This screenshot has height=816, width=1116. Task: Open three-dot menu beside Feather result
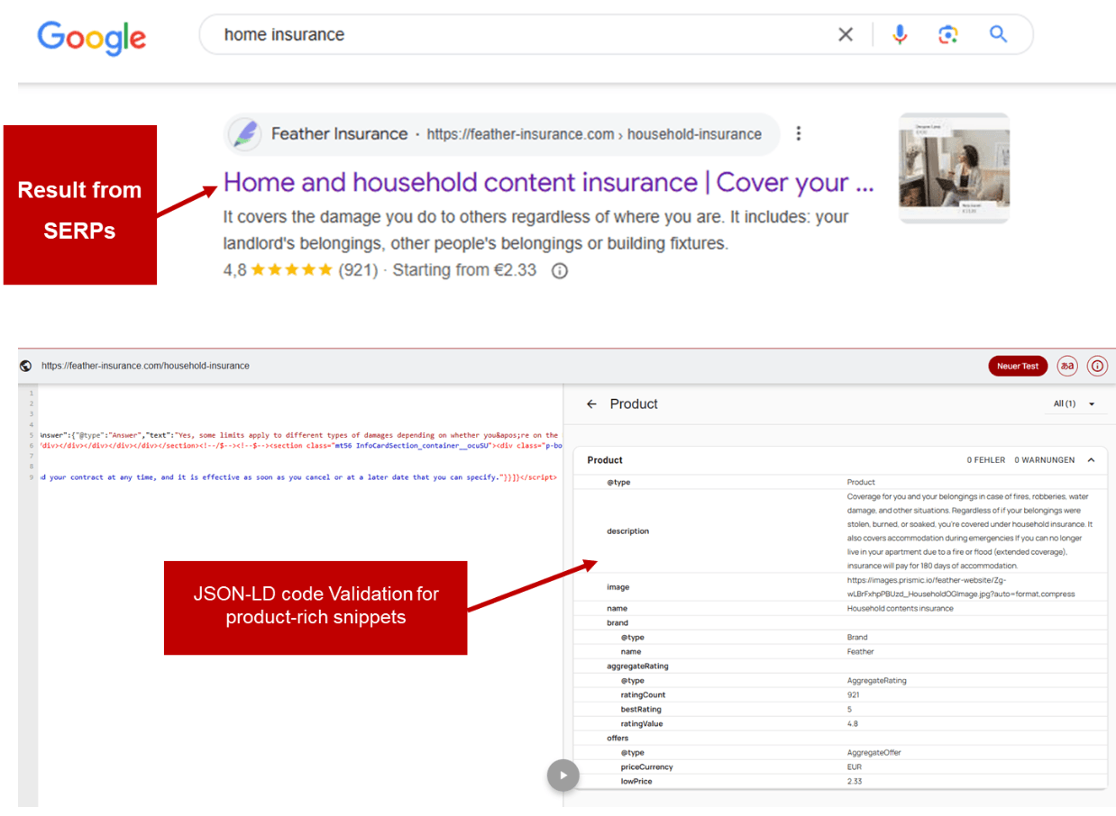[798, 134]
